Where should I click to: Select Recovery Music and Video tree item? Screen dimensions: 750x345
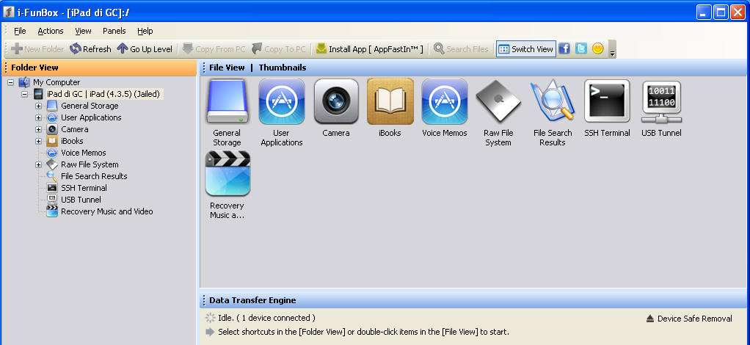pyautogui.click(x=106, y=211)
